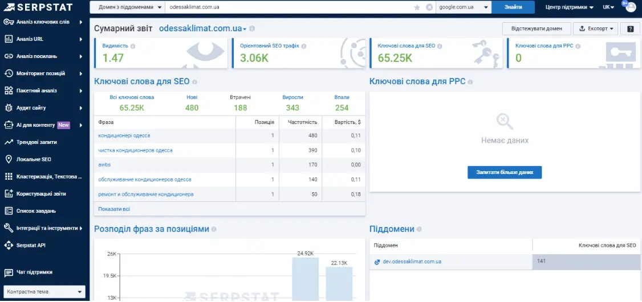Select Трендові запити in sidebar
The width and height of the screenshot is (642, 302).
pos(36,142)
